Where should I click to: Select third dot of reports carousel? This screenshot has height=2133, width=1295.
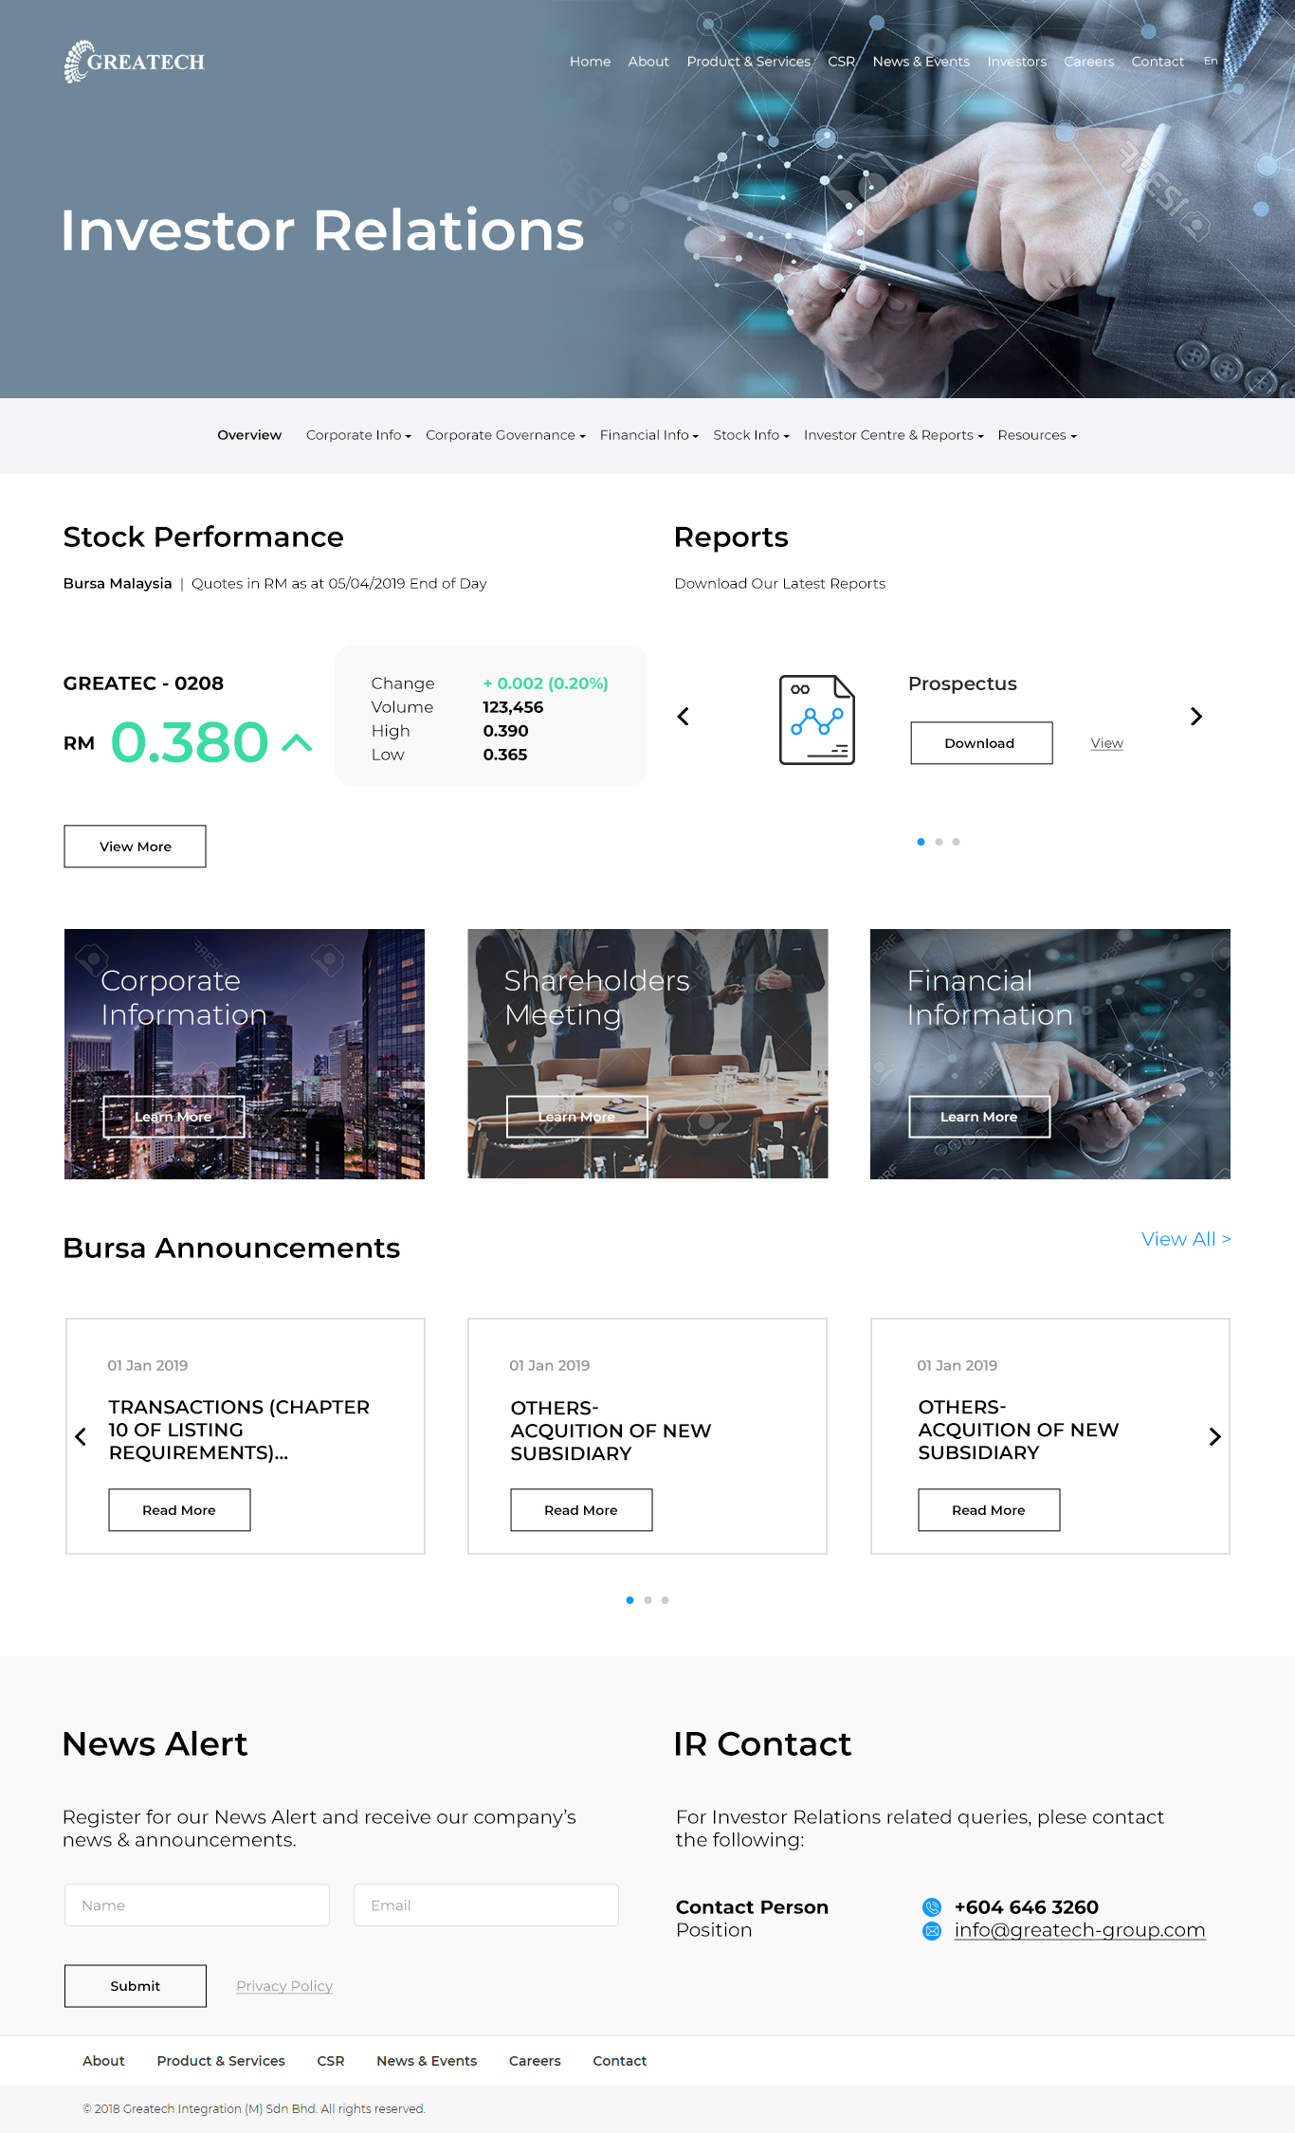[956, 842]
